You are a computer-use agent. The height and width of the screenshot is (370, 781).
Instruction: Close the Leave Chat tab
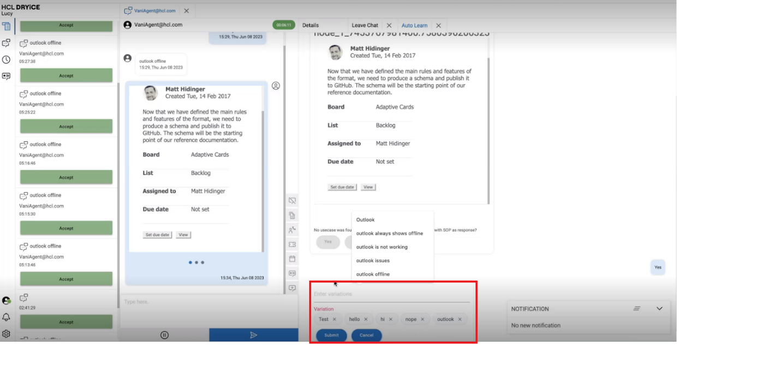click(389, 26)
